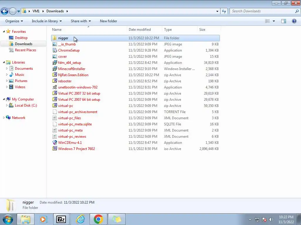Select the WinCDEmu-4.1 application icon
The height and width of the screenshot is (225, 301).
(55, 143)
